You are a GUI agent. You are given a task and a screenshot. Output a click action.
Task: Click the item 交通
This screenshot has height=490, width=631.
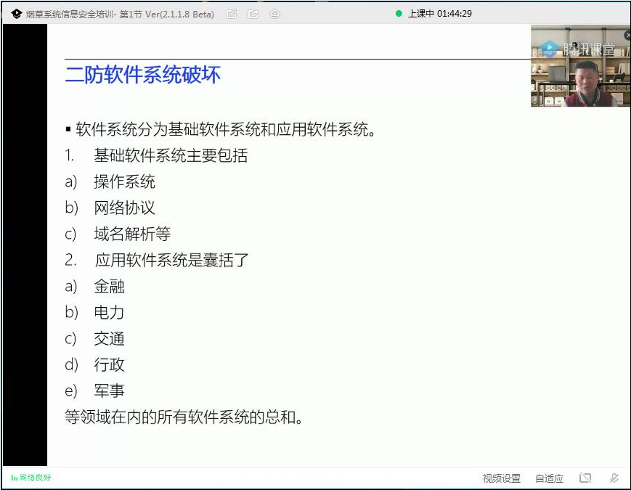point(109,339)
